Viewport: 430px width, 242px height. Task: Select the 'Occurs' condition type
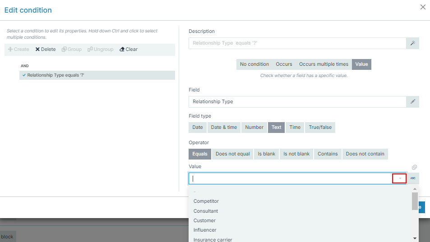pos(284,64)
